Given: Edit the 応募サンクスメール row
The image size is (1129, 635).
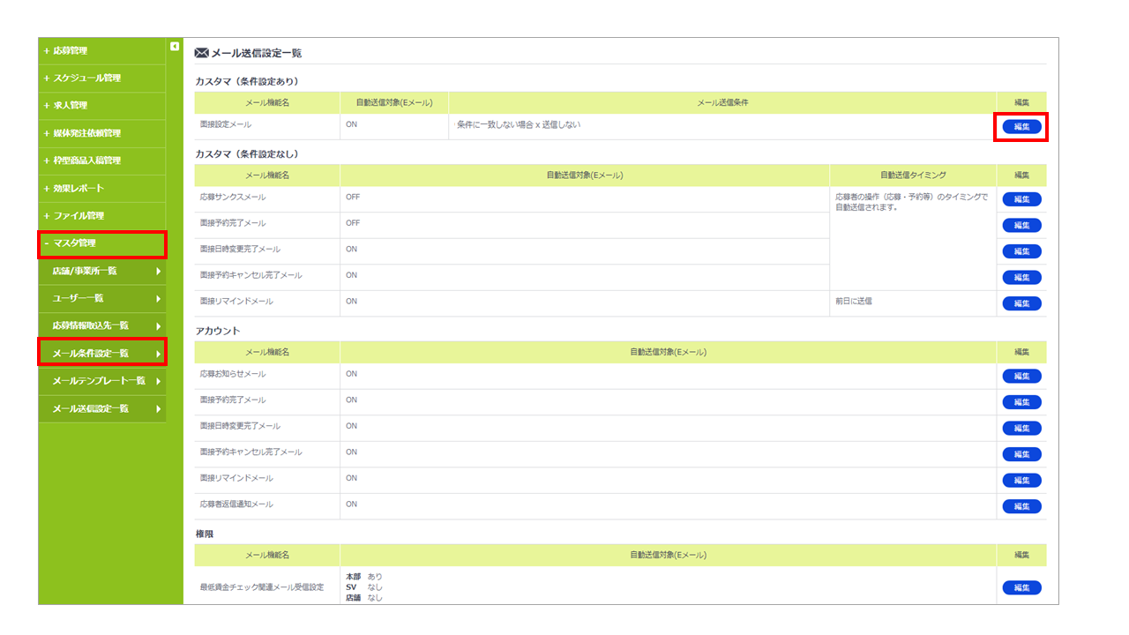Looking at the screenshot, I should tap(1021, 199).
